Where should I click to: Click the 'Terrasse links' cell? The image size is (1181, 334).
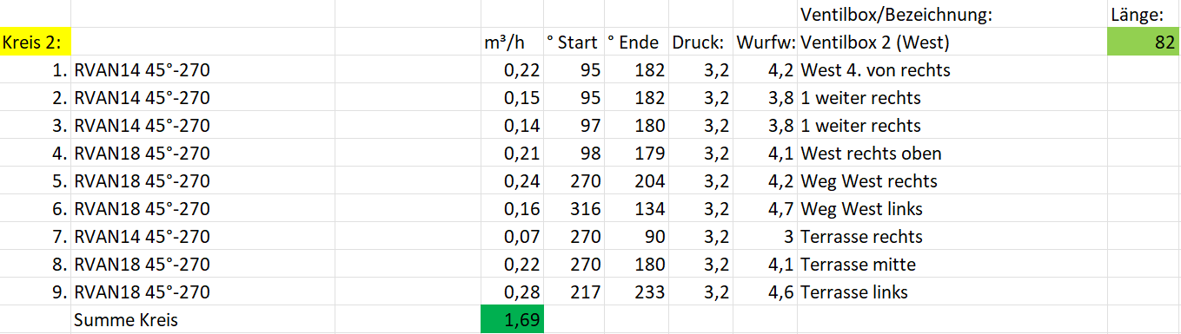tap(952, 291)
